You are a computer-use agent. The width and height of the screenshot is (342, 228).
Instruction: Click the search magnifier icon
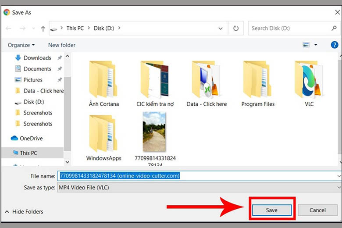tap(334, 28)
